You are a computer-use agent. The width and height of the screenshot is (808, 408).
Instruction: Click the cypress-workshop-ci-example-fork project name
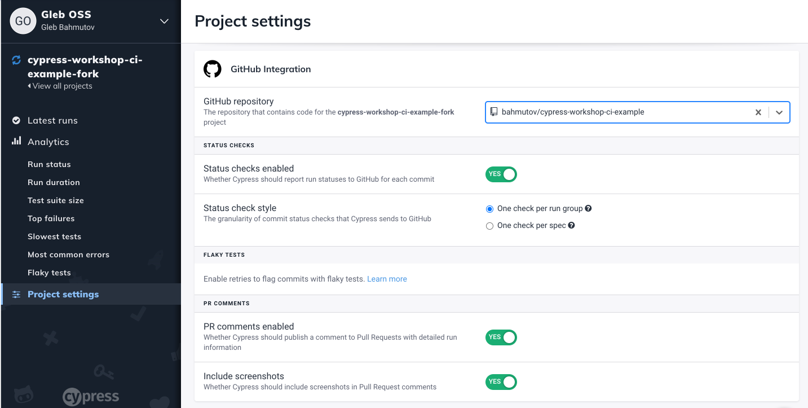(x=85, y=67)
